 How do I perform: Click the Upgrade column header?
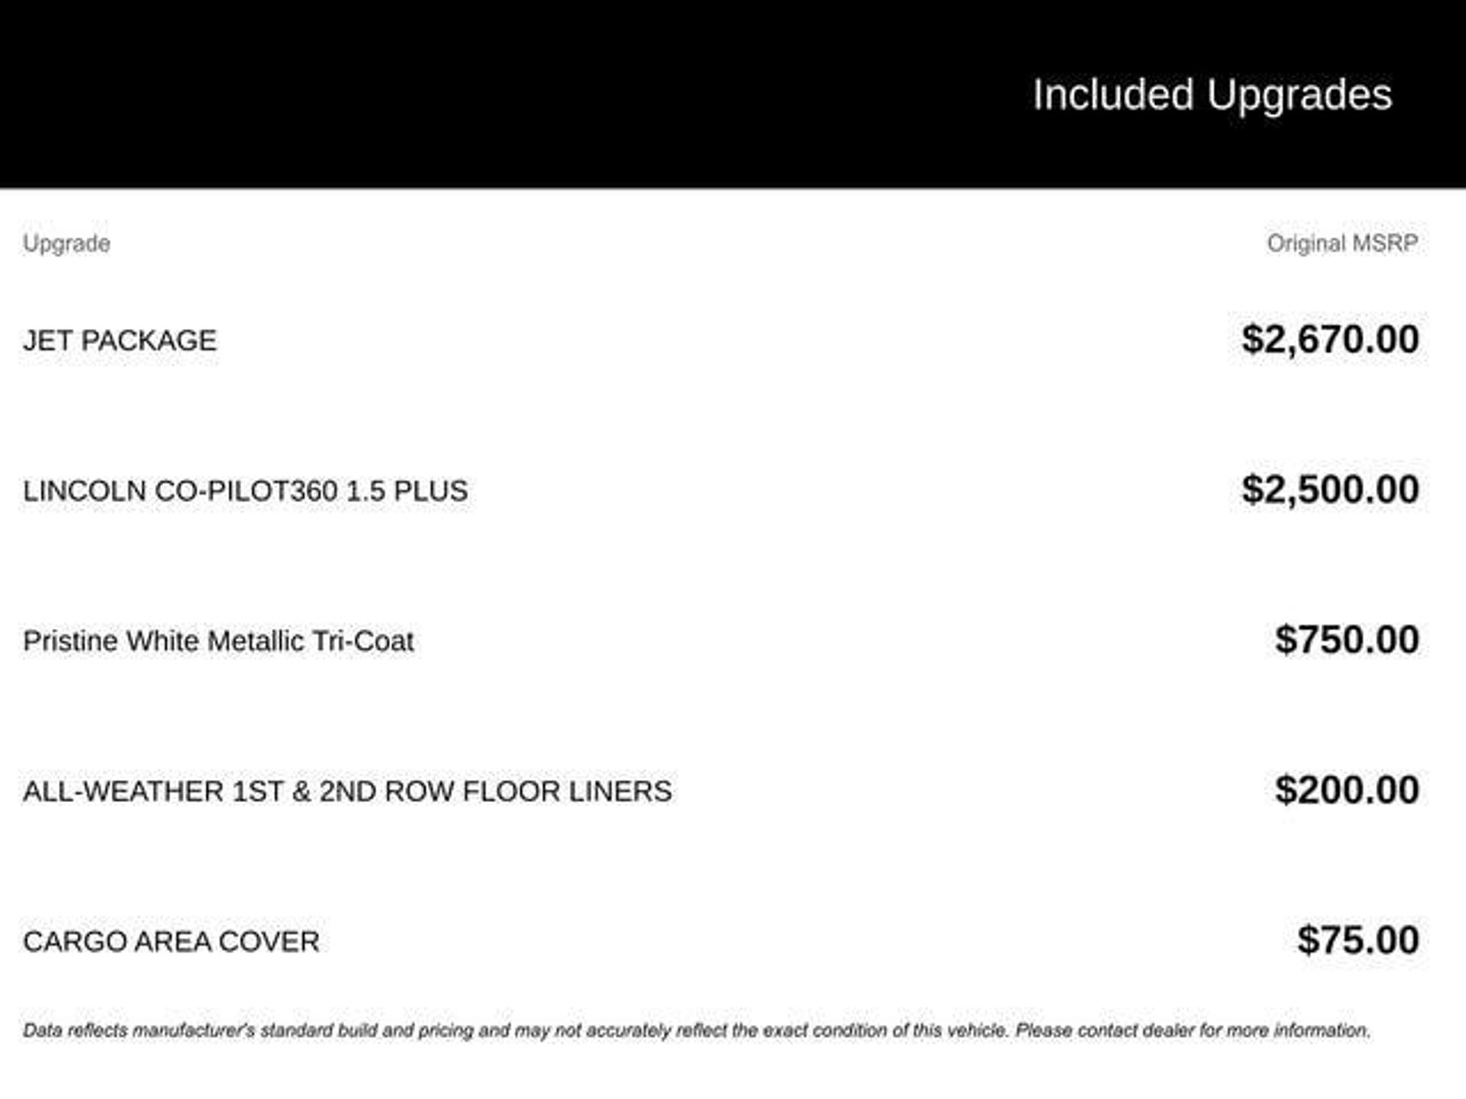[67, 243]
